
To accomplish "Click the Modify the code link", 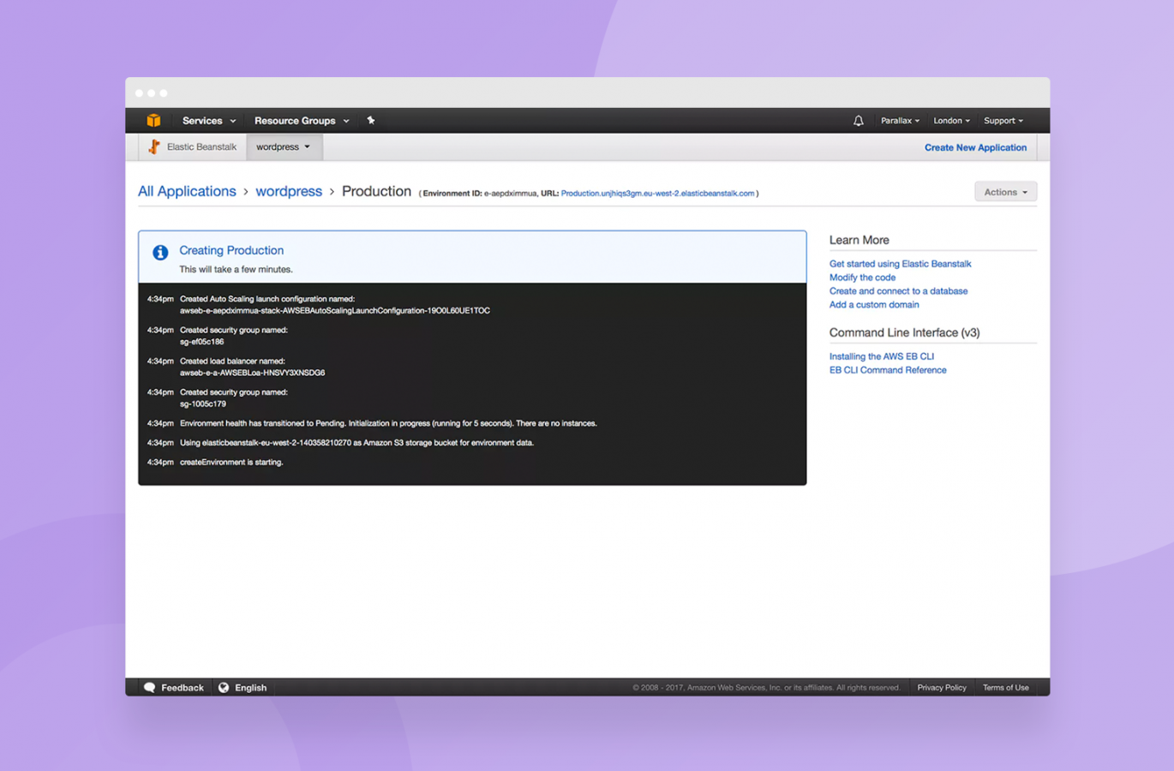I will [862, 278].
